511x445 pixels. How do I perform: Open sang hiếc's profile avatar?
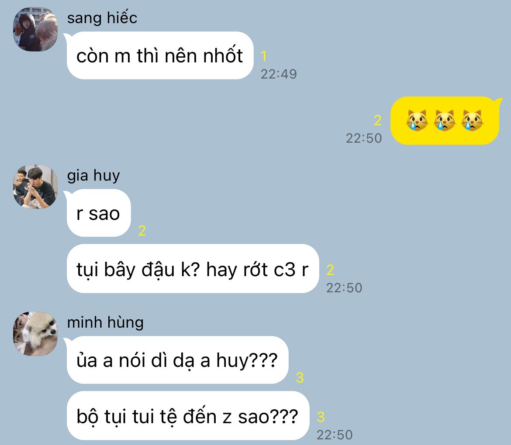(35, 29)
